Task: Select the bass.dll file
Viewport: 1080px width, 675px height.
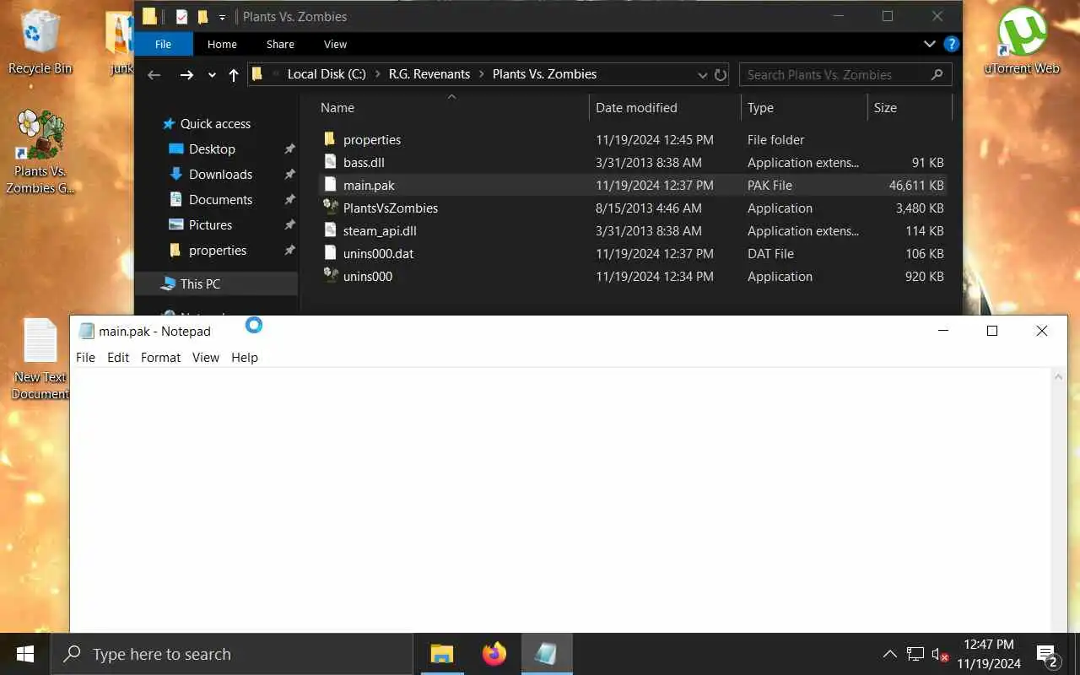Action: [364, 162]
